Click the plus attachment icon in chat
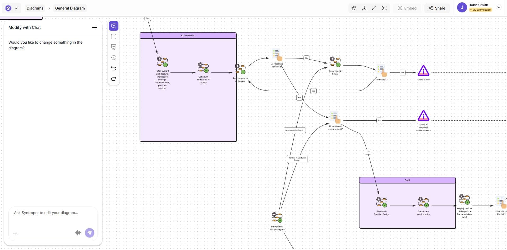Screen dimensions: 507x250 click(x=15, y=234)
